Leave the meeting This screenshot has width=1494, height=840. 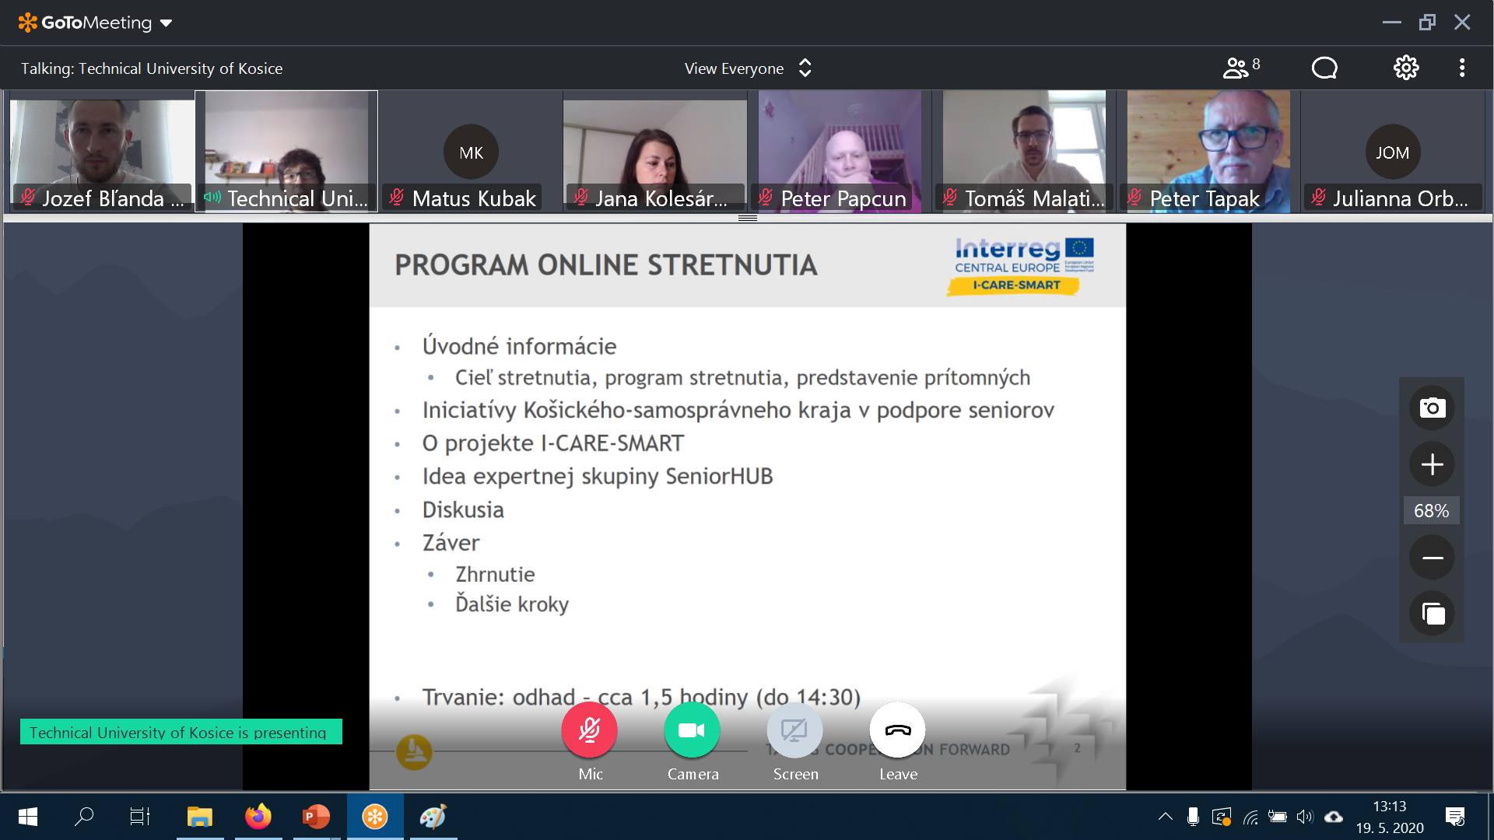point(897,730)
